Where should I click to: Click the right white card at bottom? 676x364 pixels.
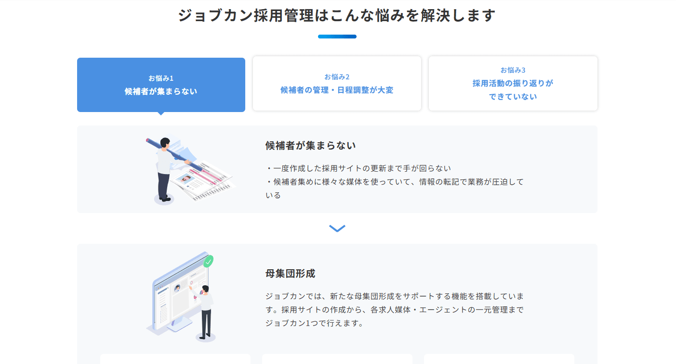coord(499,359)
